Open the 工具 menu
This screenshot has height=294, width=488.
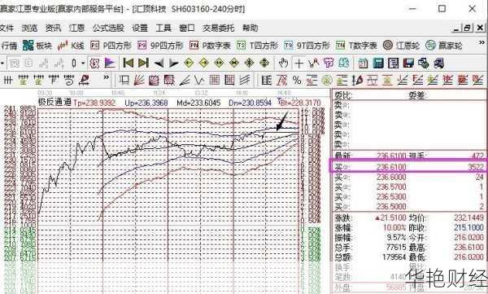[163, 28]
